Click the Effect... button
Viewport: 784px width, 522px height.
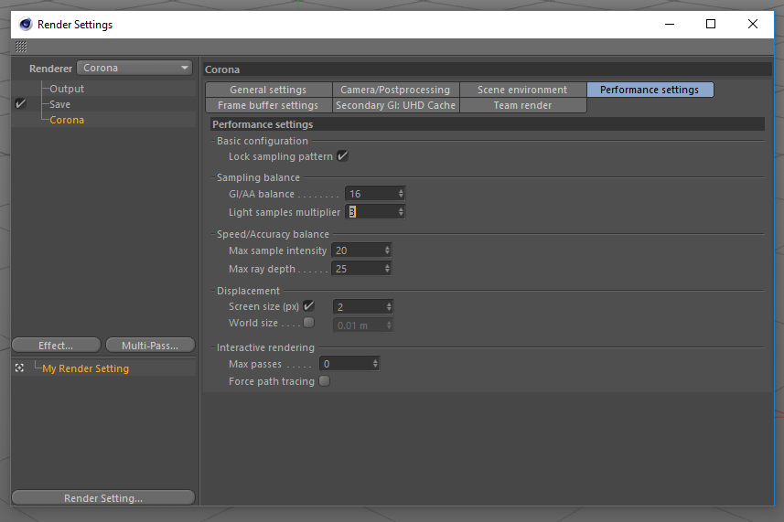point(56,346)
